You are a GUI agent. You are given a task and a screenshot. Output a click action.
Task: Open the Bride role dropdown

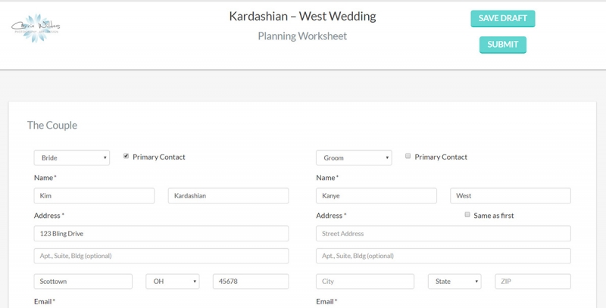72,158
